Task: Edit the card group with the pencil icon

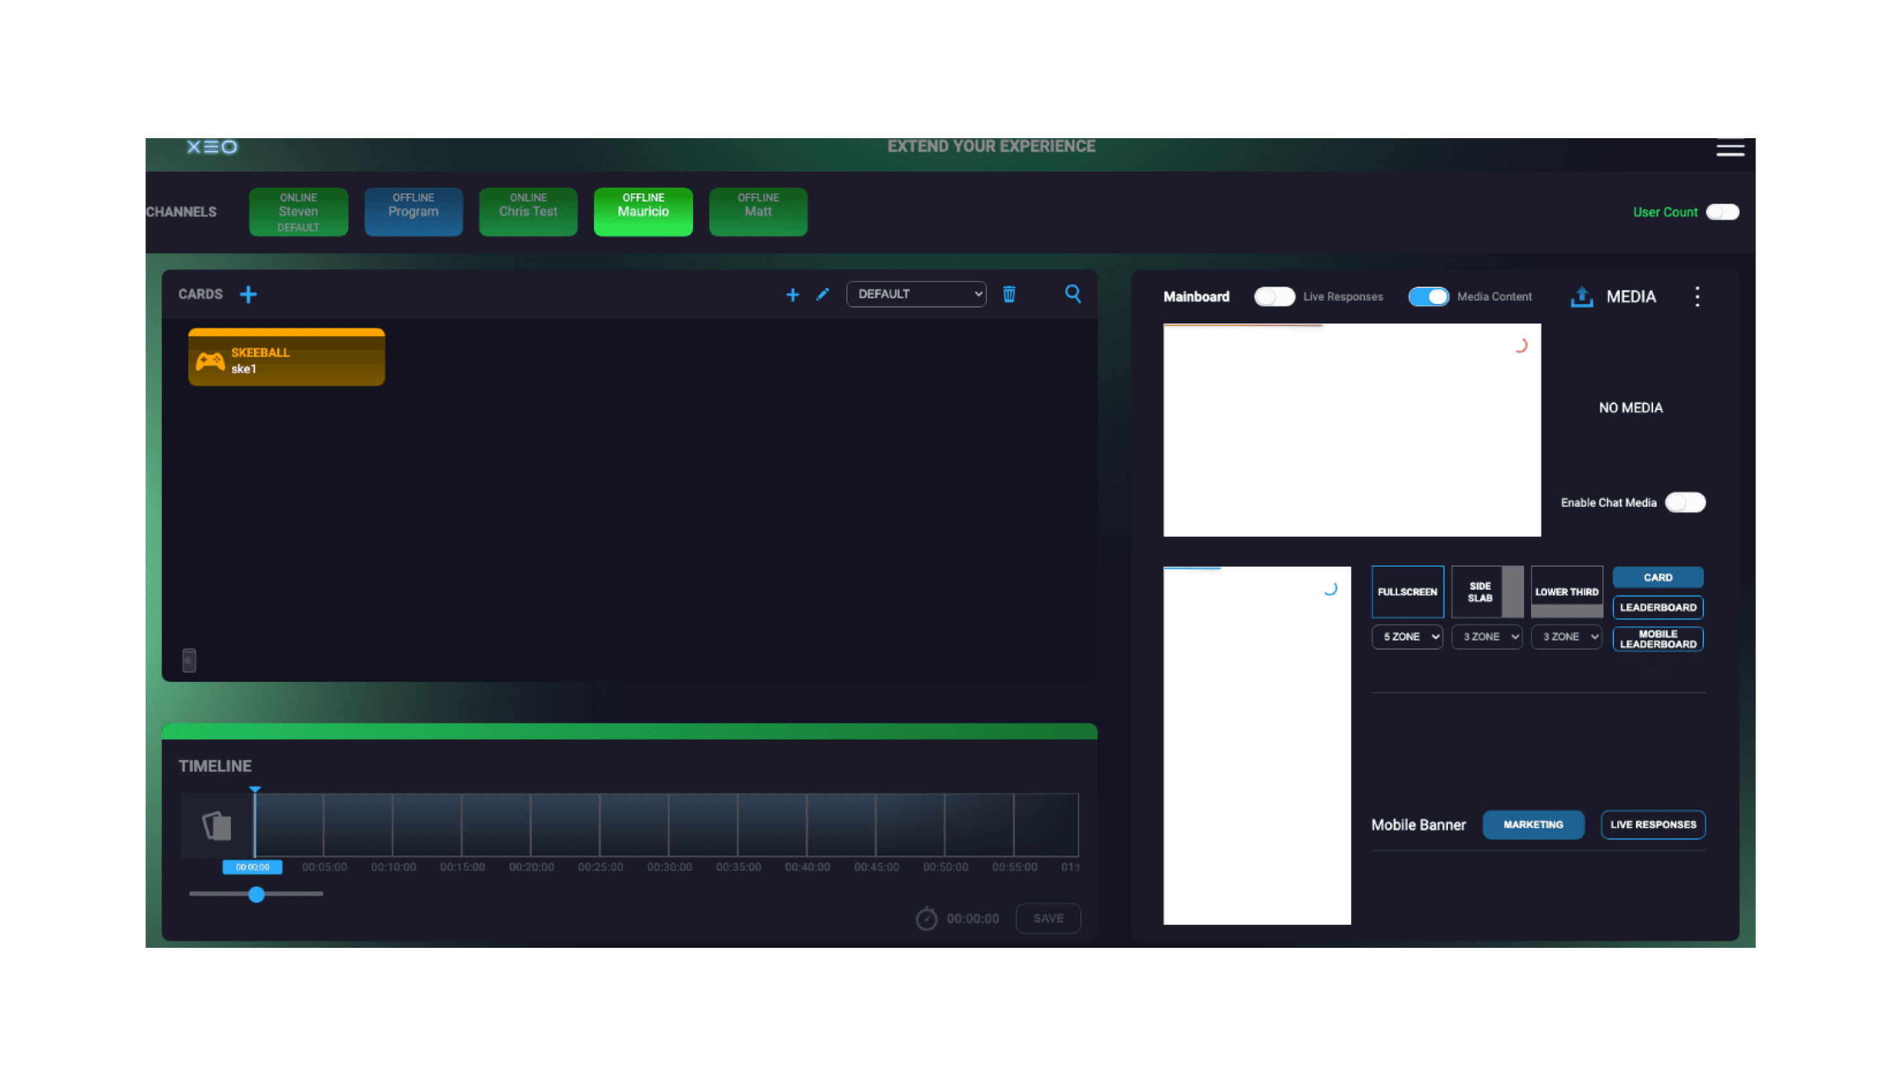Action: pyautogui.click(x=822, y=294)
